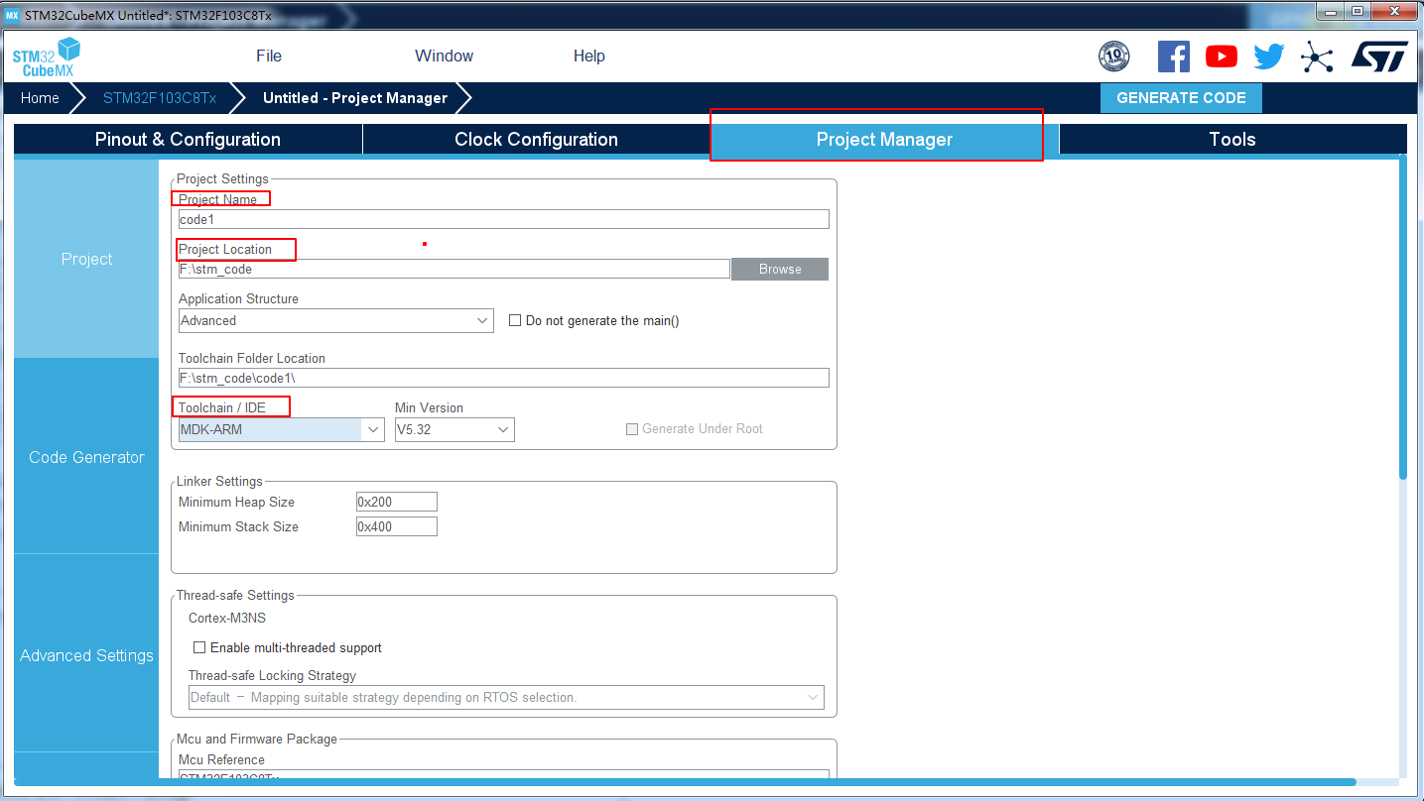Click the Project Name field containing code1
The image size is (1424, 801).
coord(503,220)
